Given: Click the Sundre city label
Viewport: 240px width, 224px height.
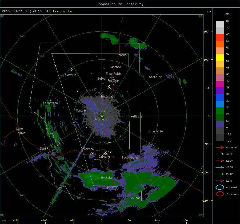Looking at the screenshot, I should (81, 111).
